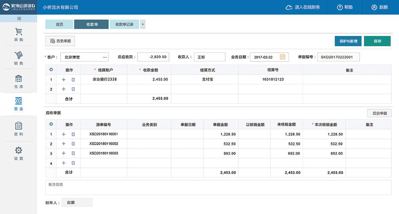Click the 总应收款 field showing -2,820.50
399x214 pixels.
[x=153, y=57]
